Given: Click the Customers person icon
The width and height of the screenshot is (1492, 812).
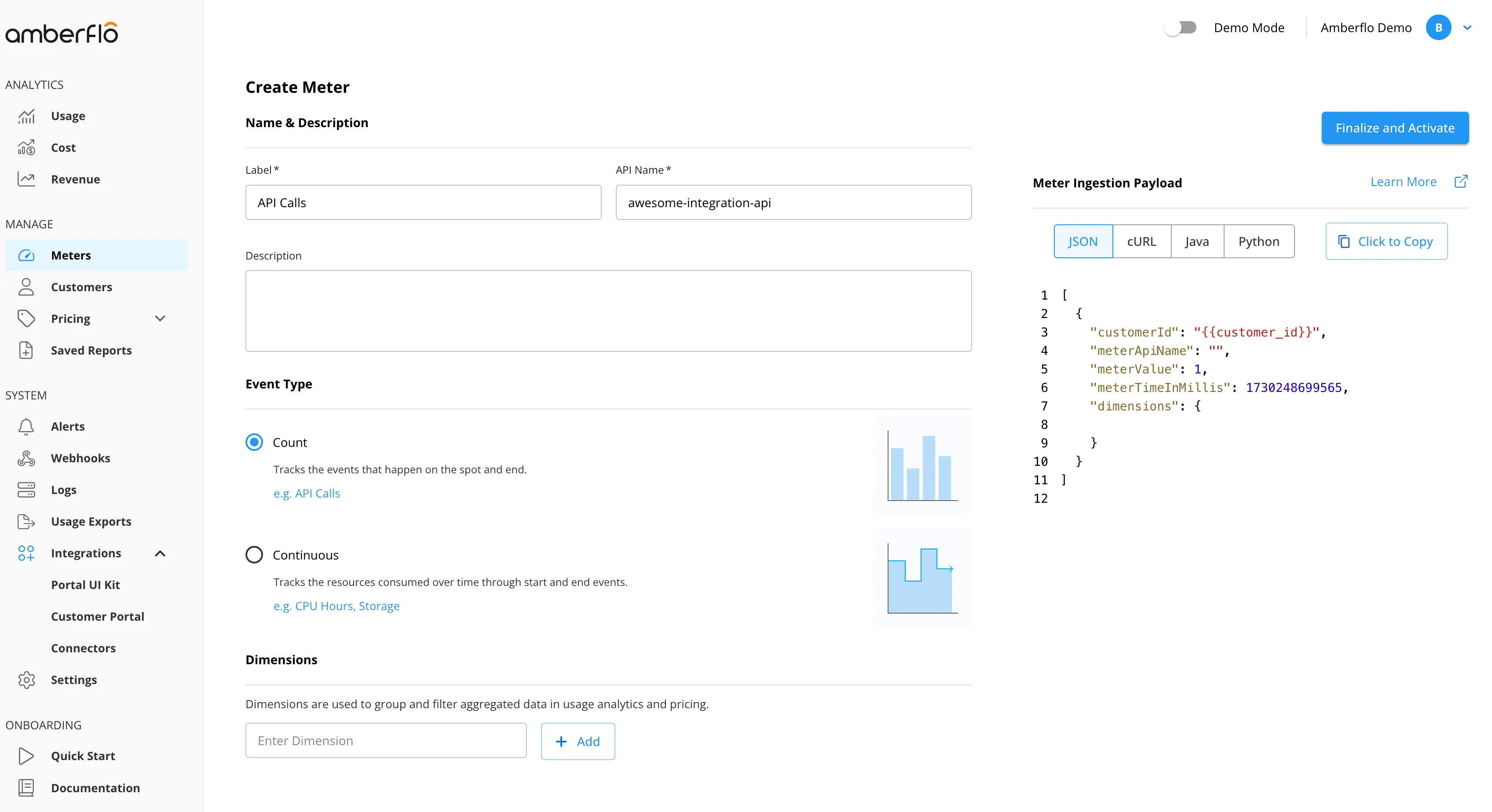Looking at the screenshot, I should 26,287.
